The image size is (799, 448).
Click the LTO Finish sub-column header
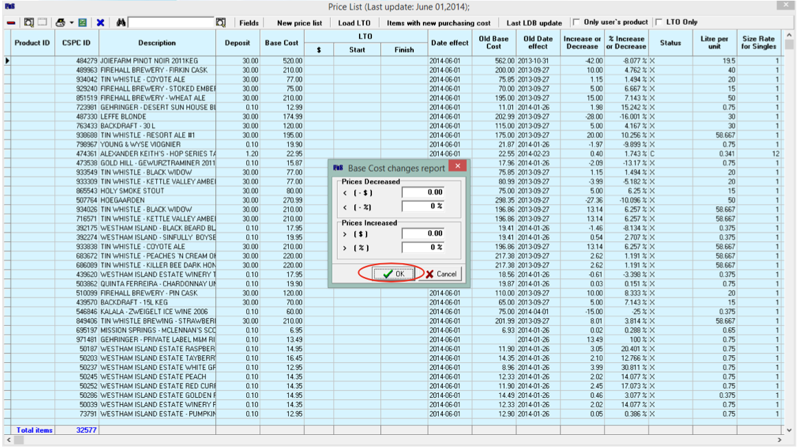click(x=404, y=49)
